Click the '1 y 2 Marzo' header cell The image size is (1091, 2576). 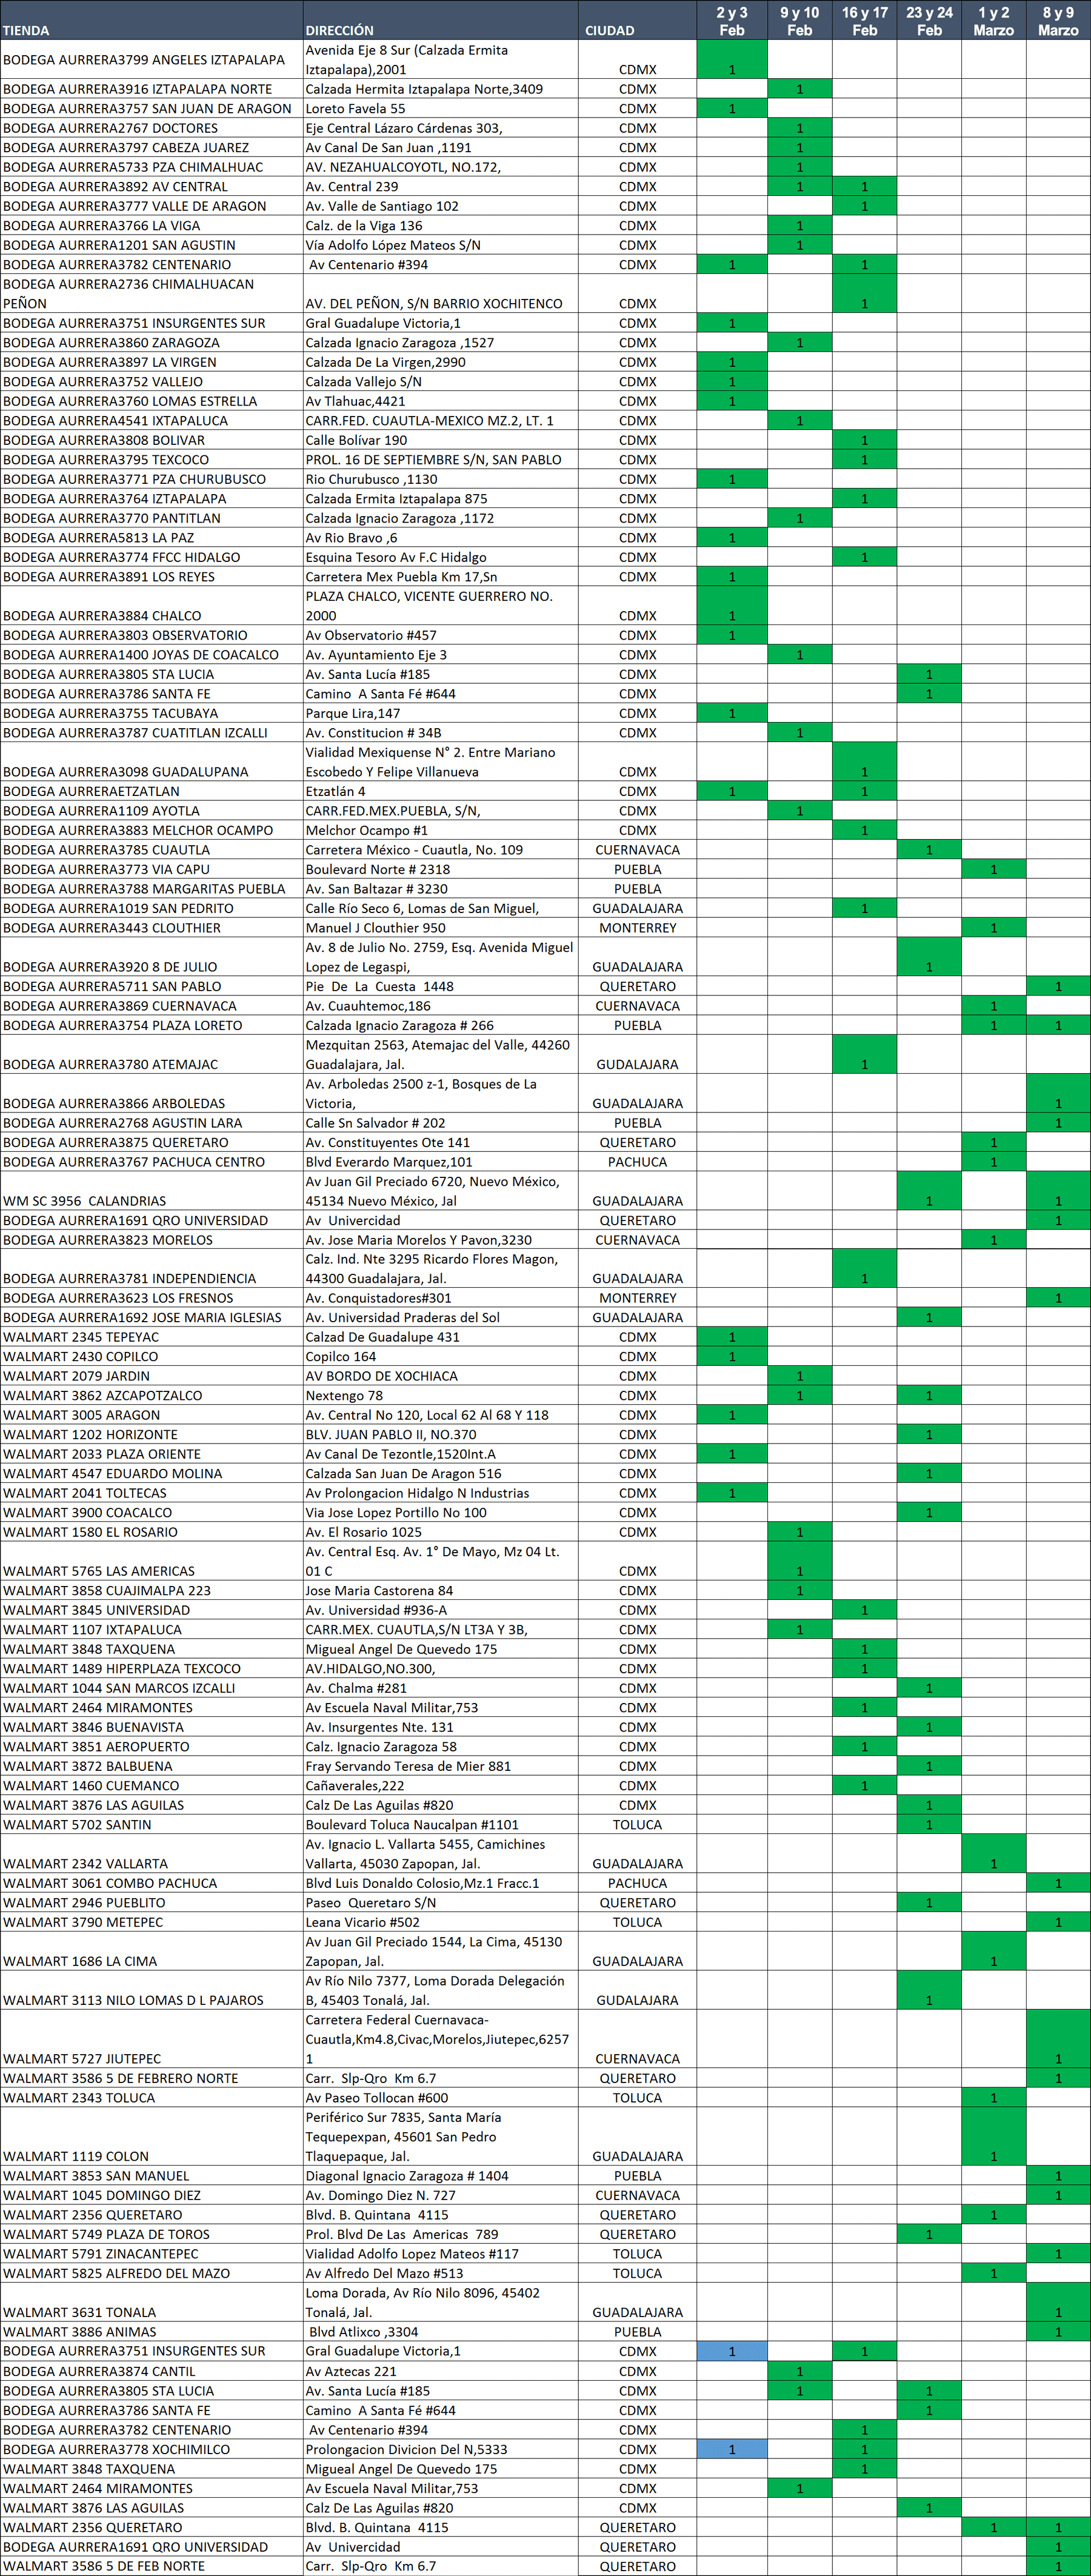[x=994, y=20]
